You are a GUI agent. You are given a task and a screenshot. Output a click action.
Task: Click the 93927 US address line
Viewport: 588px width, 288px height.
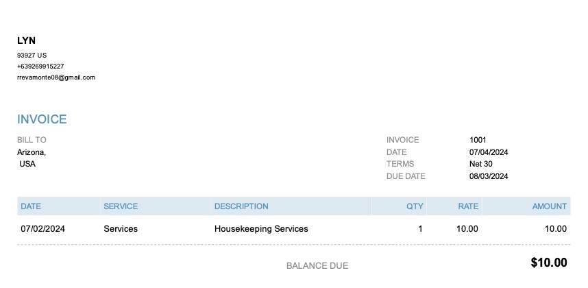(x=32, y=55)
